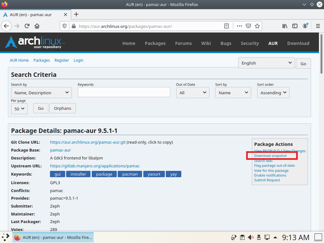The width and height of the screenshot is (324, 243).
Task: Select the Packages top nav item
Action: pyautogui.click(x=155, y=43)
